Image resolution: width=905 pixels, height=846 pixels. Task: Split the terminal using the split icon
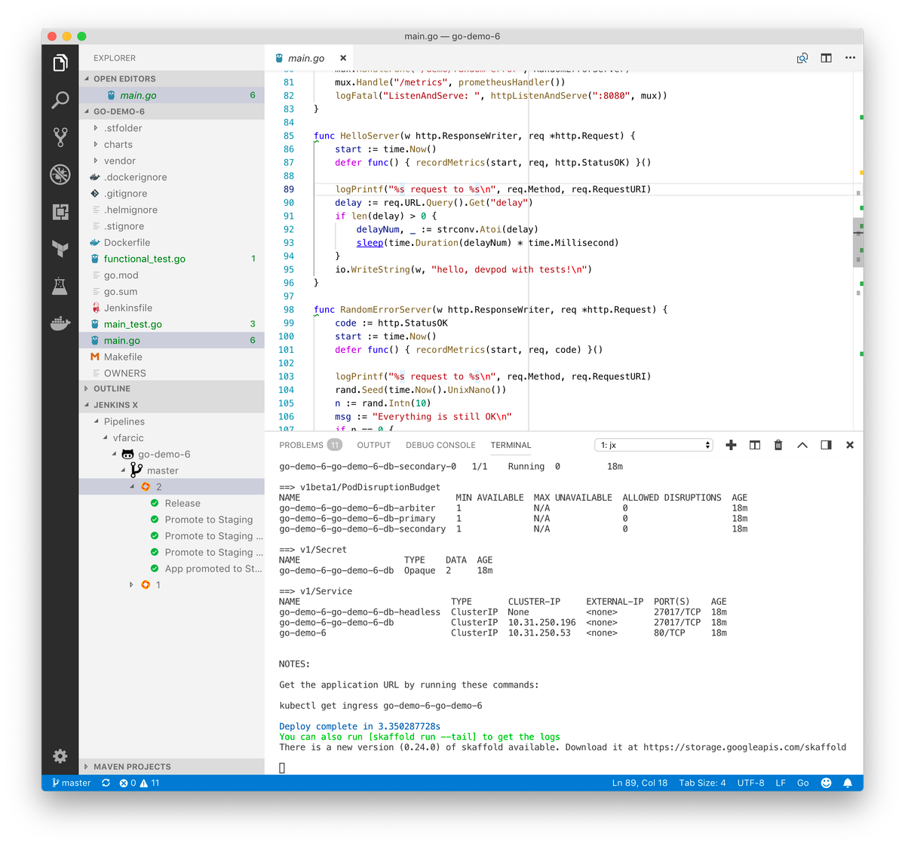point(754,445)
